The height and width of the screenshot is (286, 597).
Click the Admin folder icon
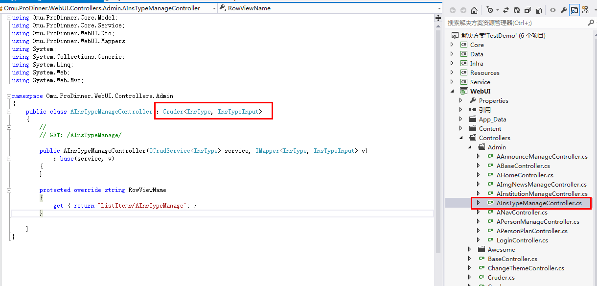coord(482,147)
